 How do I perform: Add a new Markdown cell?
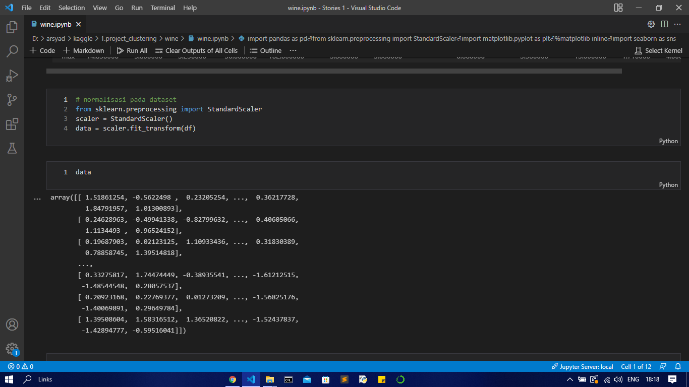[x=84, y=50]
